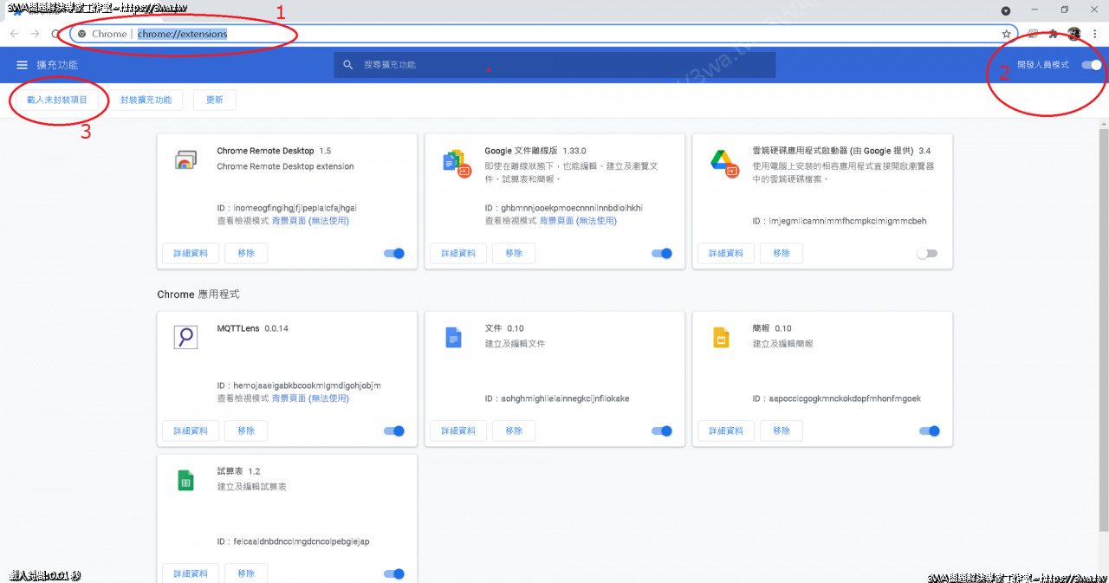Click the 更新 button
1109x583 pixels.
point(214,100)
